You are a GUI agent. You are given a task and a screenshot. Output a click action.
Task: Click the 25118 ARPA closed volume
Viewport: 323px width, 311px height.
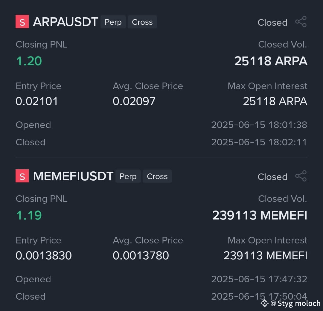[271, 61]
